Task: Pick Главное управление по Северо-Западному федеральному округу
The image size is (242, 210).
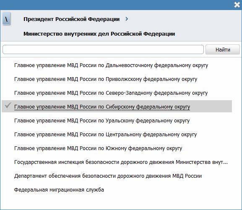Action: coord(111,93)
